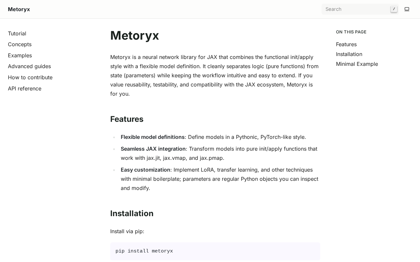The width and height of the screenshot is (420, 262).
Task: Open the API reference section
Action: 25,88
